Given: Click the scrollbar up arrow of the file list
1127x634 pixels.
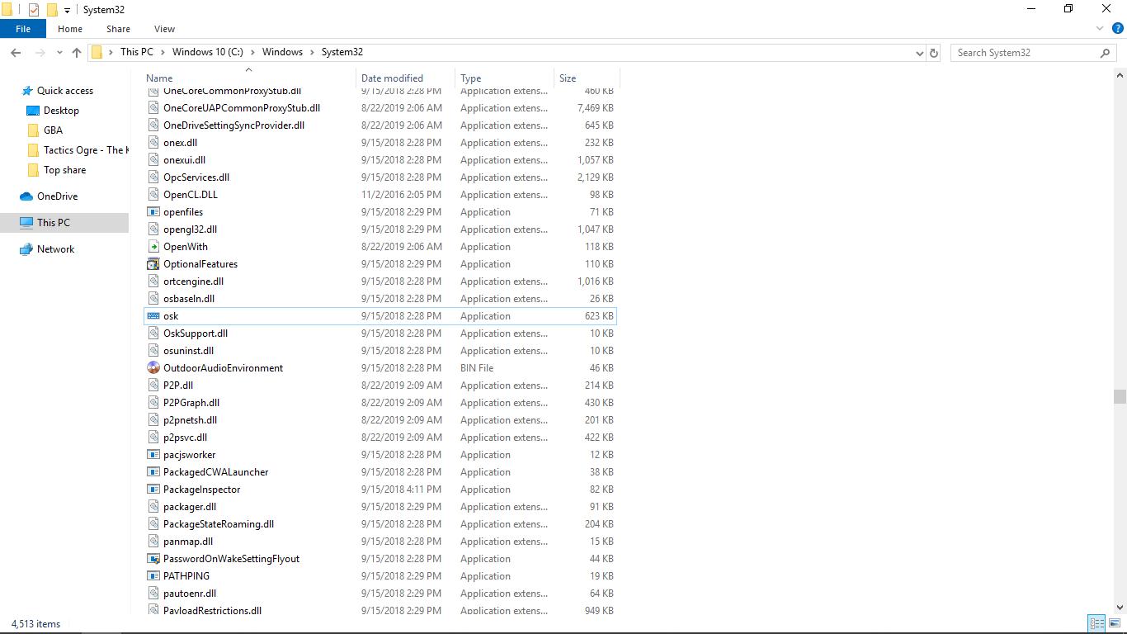Looking at the screenshot, I should pyautogui.click(x=1120, y=76).
